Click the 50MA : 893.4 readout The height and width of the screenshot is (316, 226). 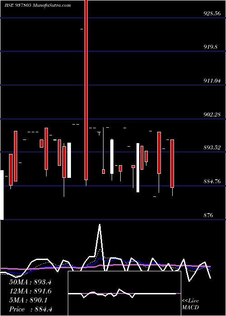30,282
